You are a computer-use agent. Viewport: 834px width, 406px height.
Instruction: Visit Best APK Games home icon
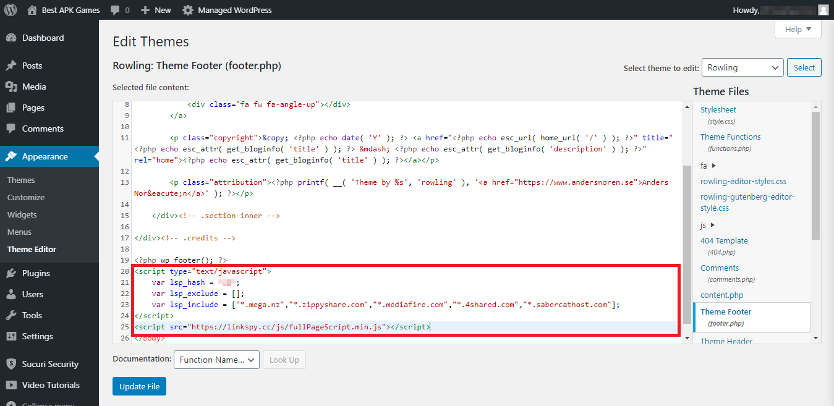(32, 10)
